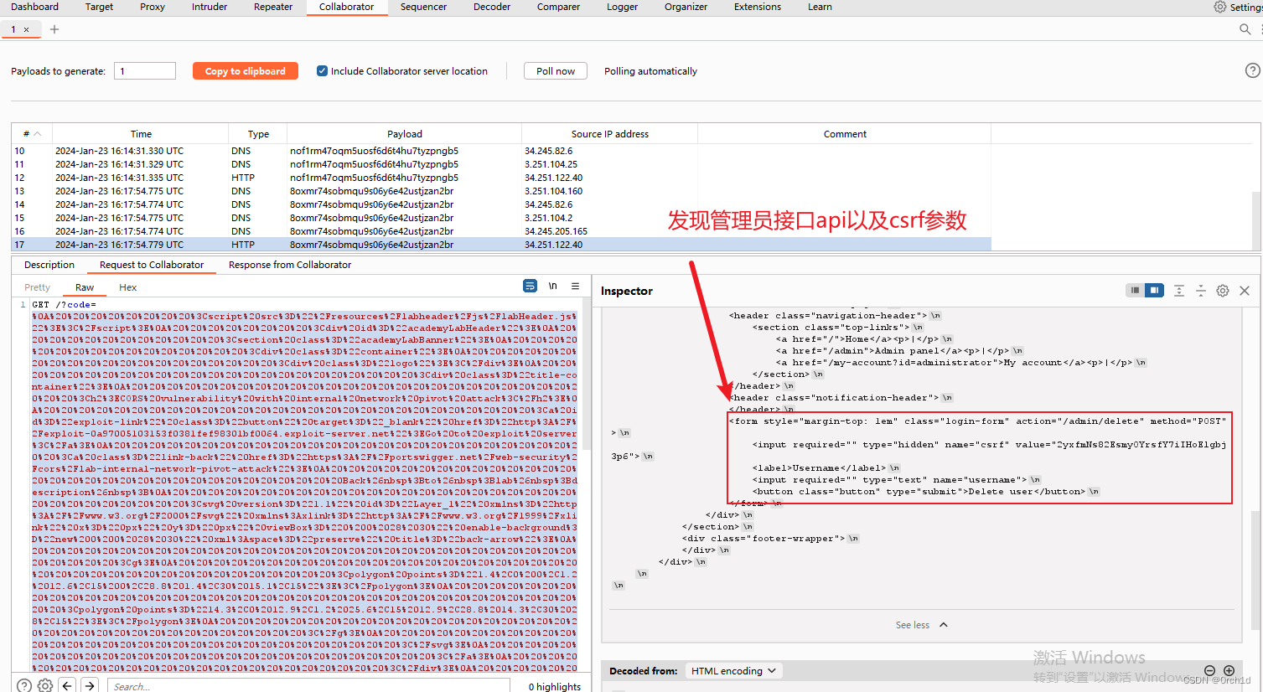
Task: Select interaction row 10
Action: pos(501,151)
